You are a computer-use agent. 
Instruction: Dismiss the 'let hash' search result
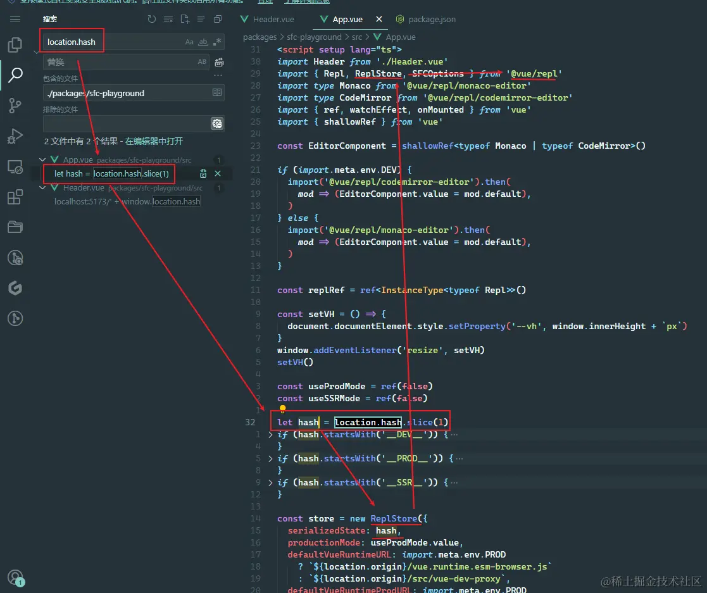pos(218,173)
